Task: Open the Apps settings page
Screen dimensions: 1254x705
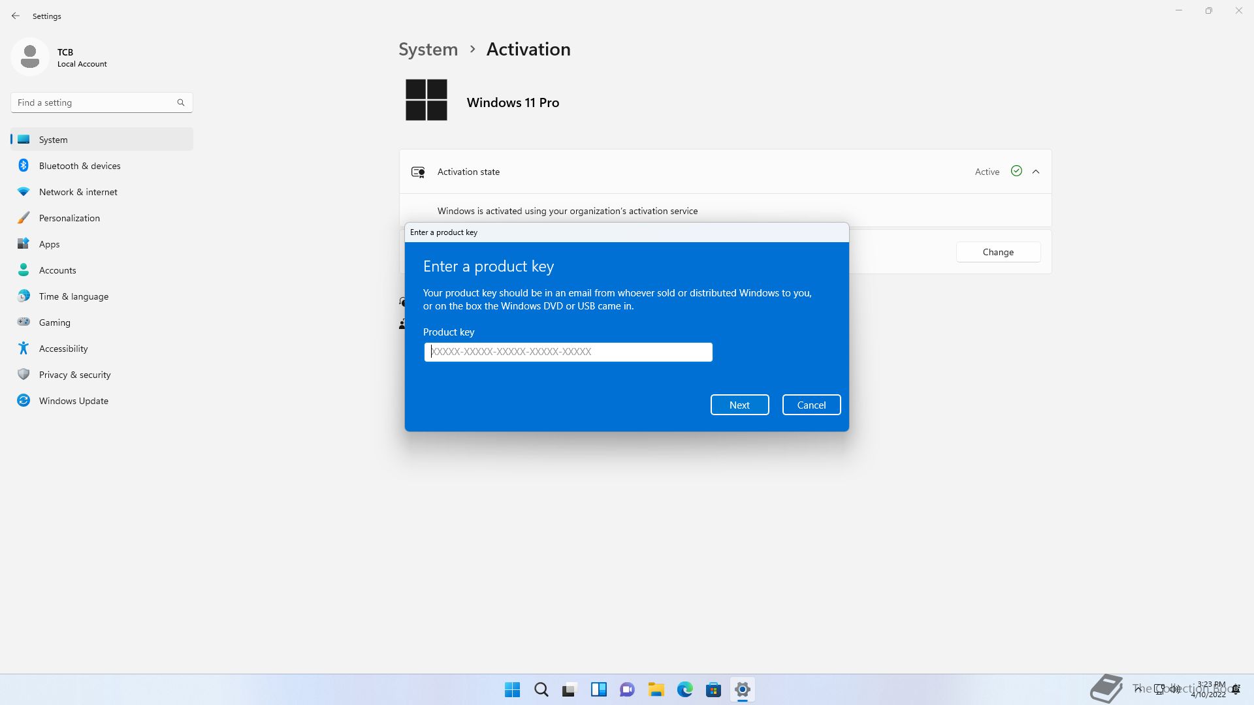Action: coord(102,244)
